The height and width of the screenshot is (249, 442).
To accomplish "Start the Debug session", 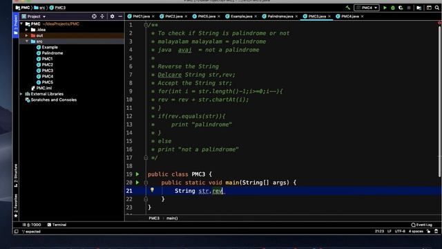I will coord(393,8).
